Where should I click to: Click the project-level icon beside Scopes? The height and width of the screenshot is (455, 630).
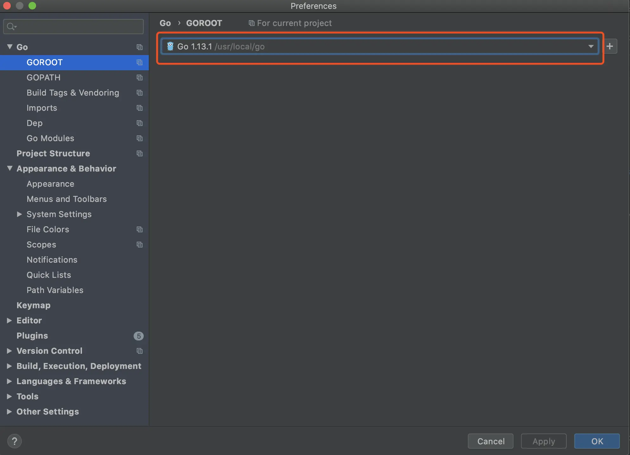coord(139,245)
